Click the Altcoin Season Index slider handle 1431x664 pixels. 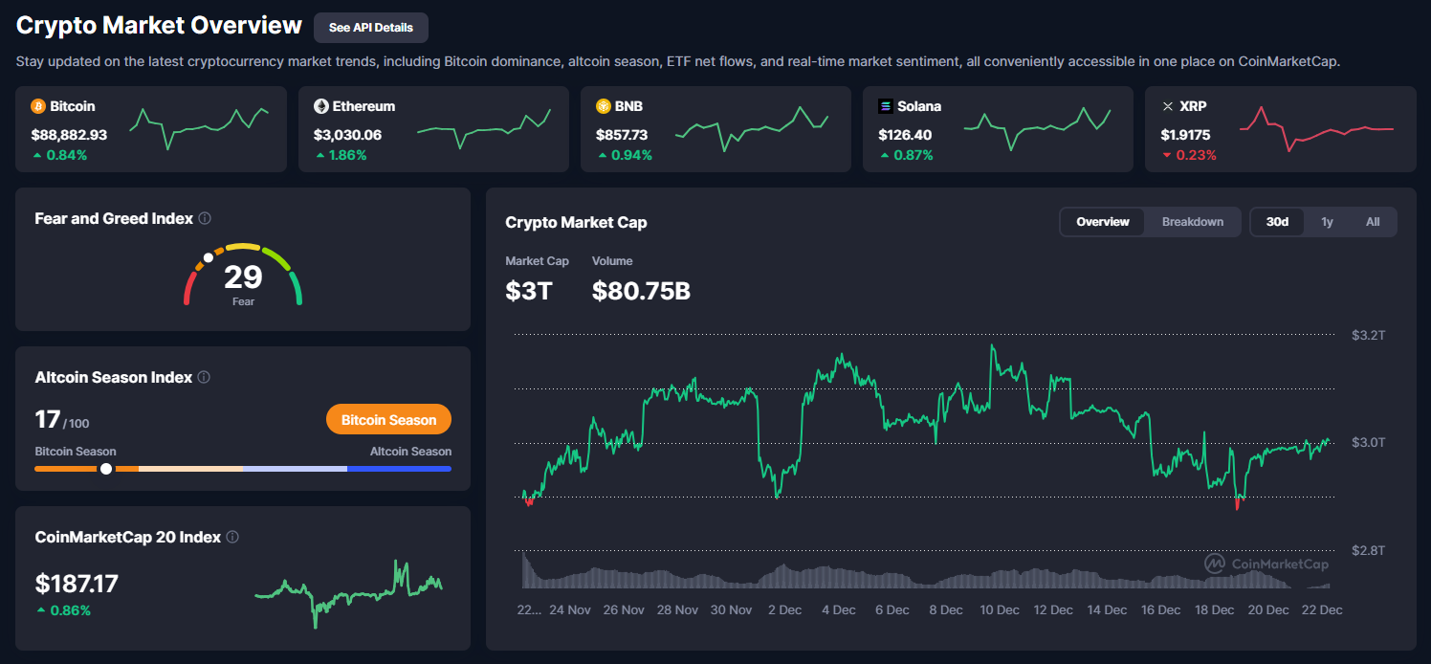tap(106, 469)
